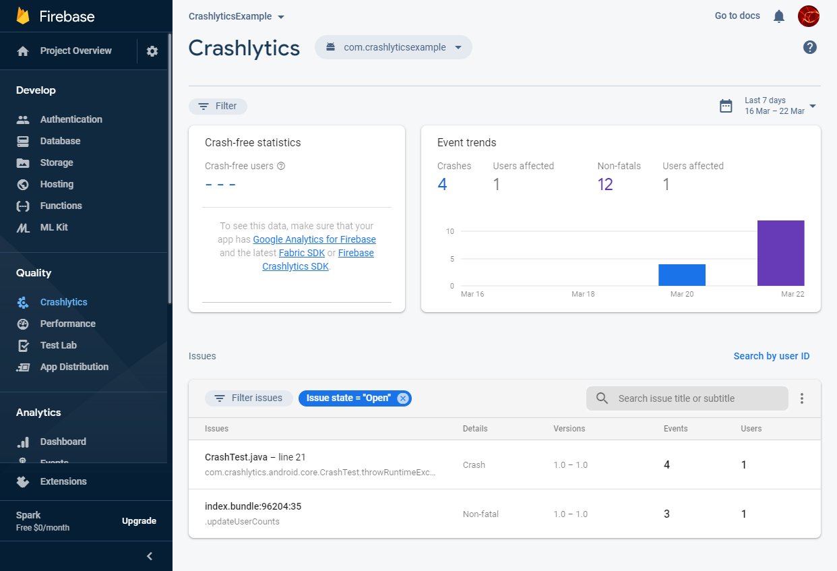Click the Filter issues chip
Image resolution: width=837 pixels, height=571 pixels.
point(249,398)
